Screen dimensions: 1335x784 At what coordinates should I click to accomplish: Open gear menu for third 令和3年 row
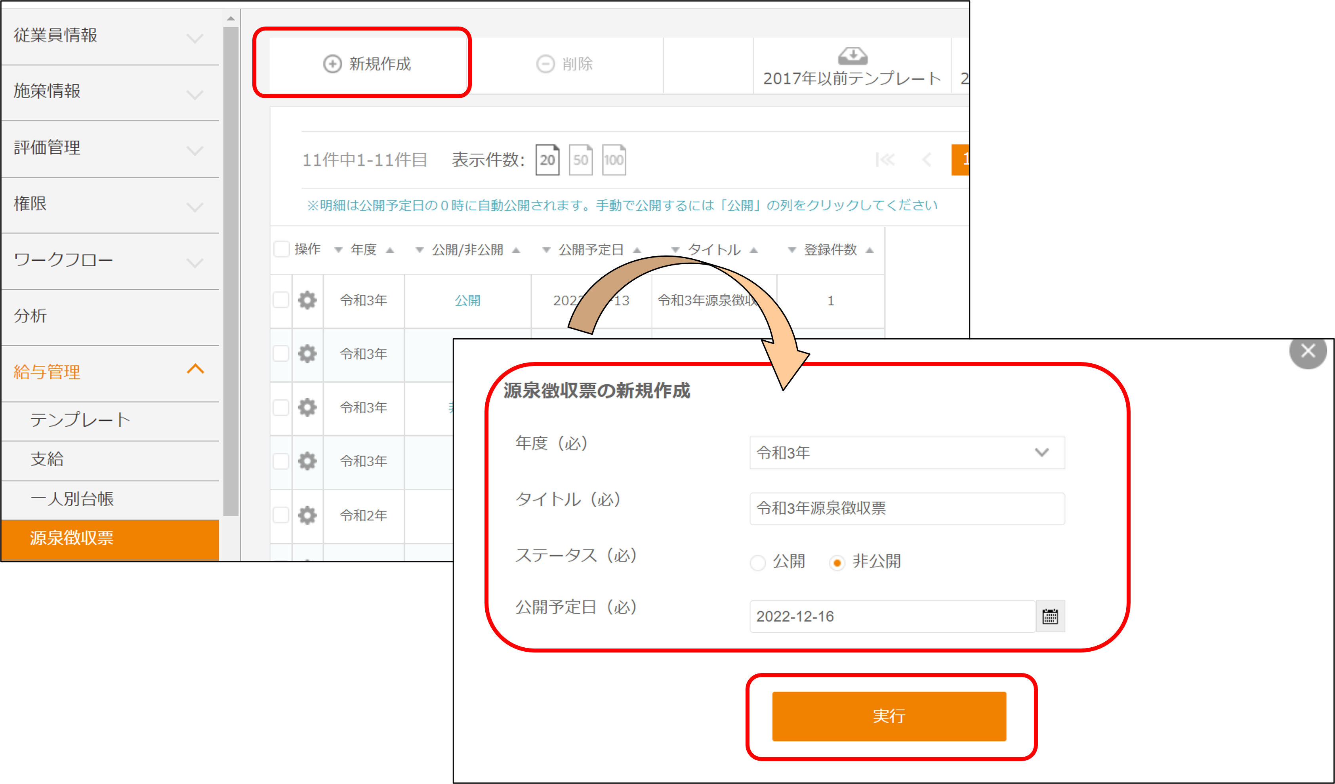(307, 407)
